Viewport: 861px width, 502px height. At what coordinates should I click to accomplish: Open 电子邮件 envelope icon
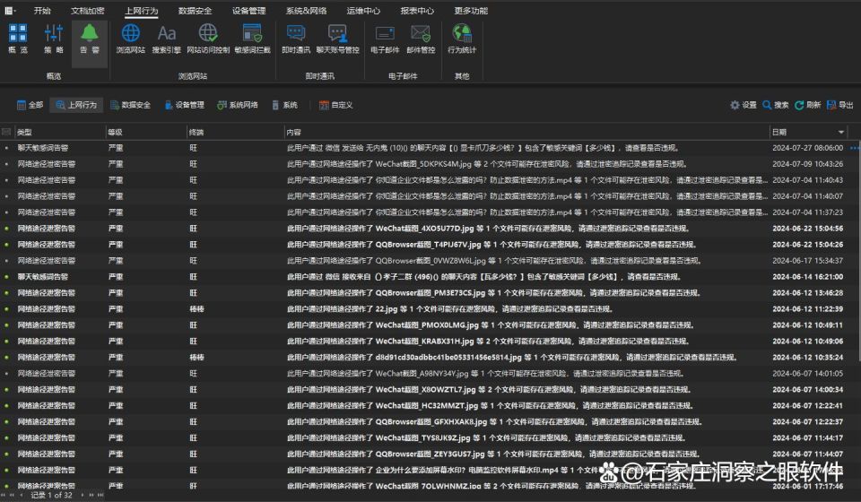tap(385, 39)
